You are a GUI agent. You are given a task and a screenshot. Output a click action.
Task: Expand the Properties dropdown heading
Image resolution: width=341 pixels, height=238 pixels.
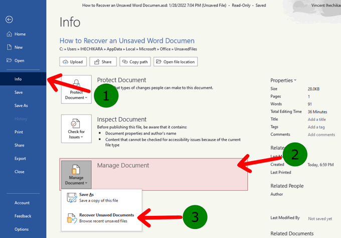tap(283, 80)
